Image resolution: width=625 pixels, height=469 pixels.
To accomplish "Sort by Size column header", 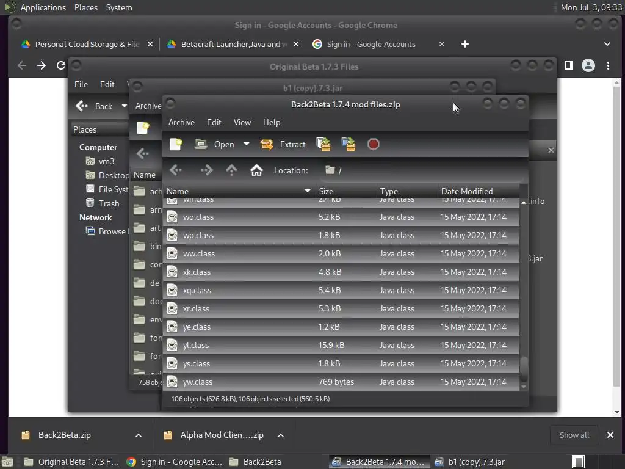I will coord(345,191).
